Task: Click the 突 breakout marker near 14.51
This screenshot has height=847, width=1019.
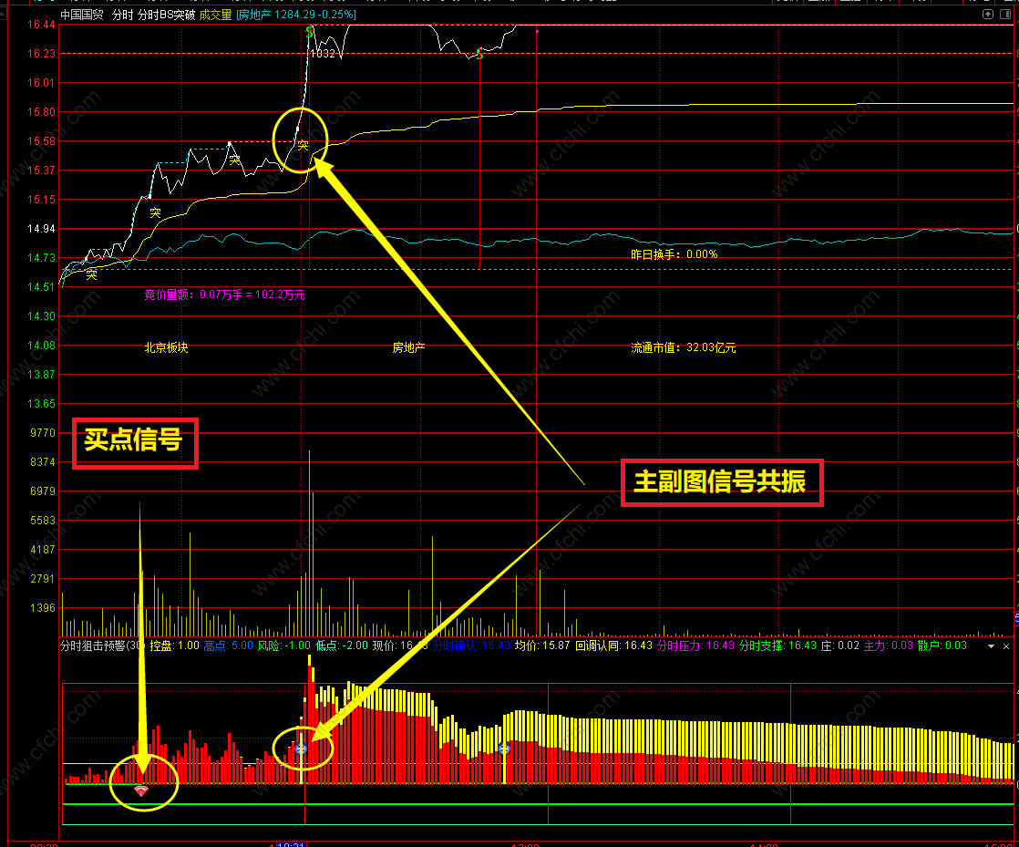Action: click(x=92, y=274)
